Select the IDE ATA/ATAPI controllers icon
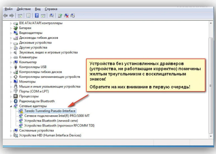 pyautogui.click(x=15, y=23)
